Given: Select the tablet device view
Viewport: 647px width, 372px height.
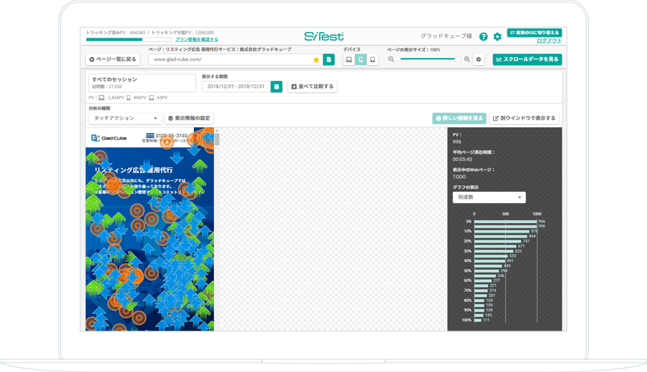Looking at the screenshot, I should pyautogui.click(x=373, y=59).
